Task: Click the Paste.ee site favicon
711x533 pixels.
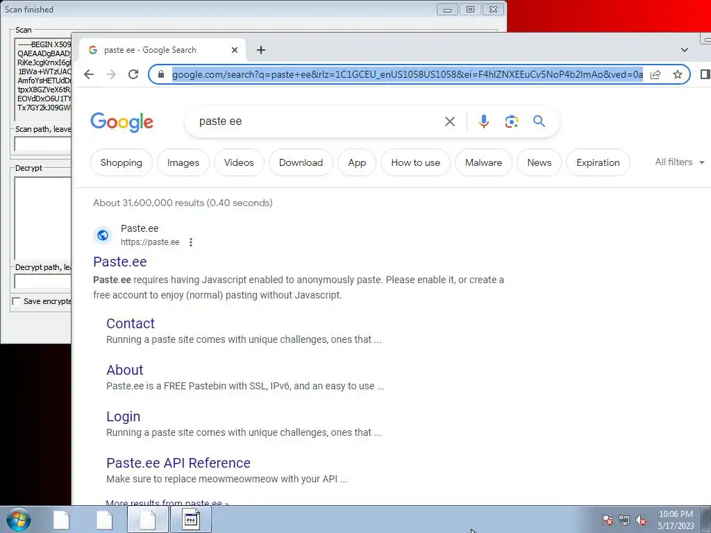Action: coord(103,235)
